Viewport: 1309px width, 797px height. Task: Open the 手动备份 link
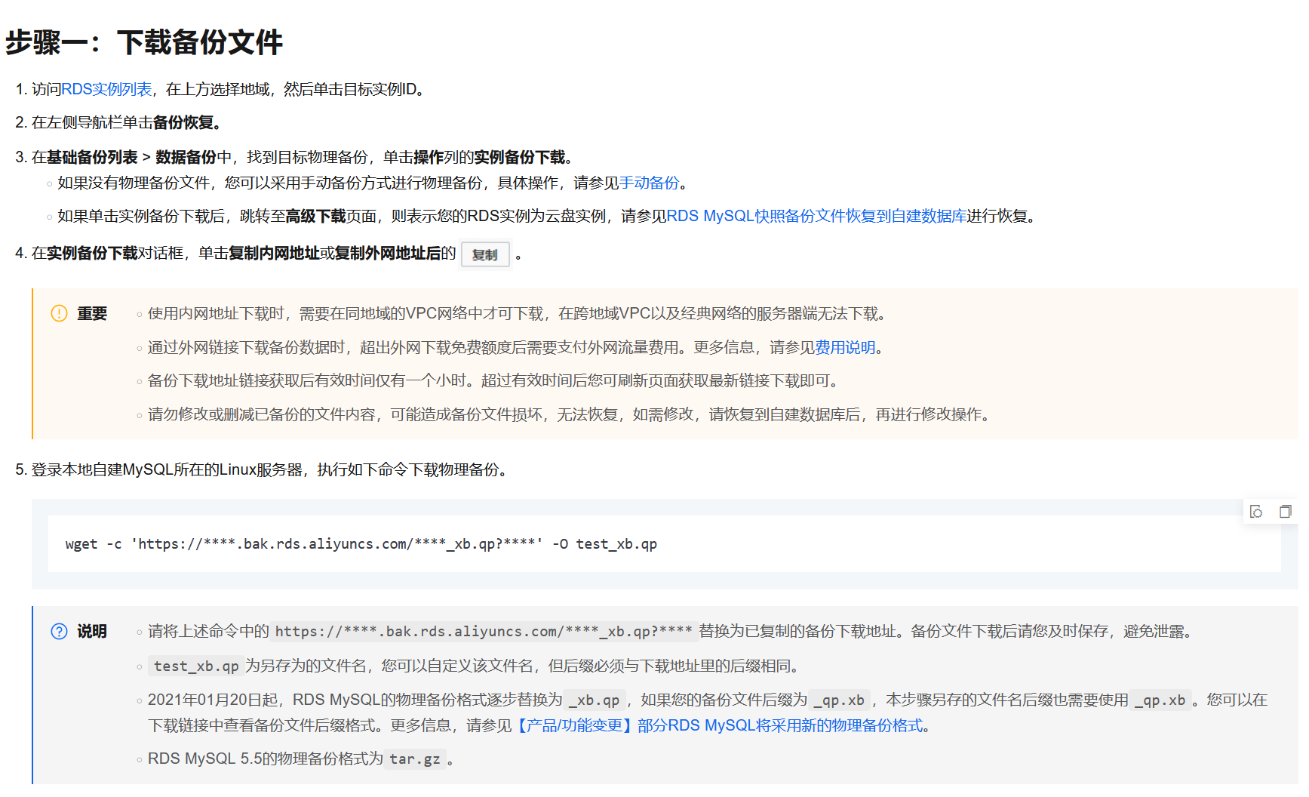(x=649, y=183)
